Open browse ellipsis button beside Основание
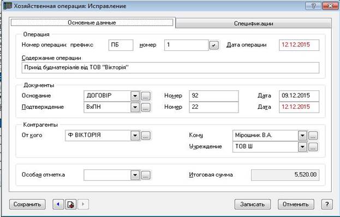Viewport: 340px width, 217px height. click(x=146, y=96)
